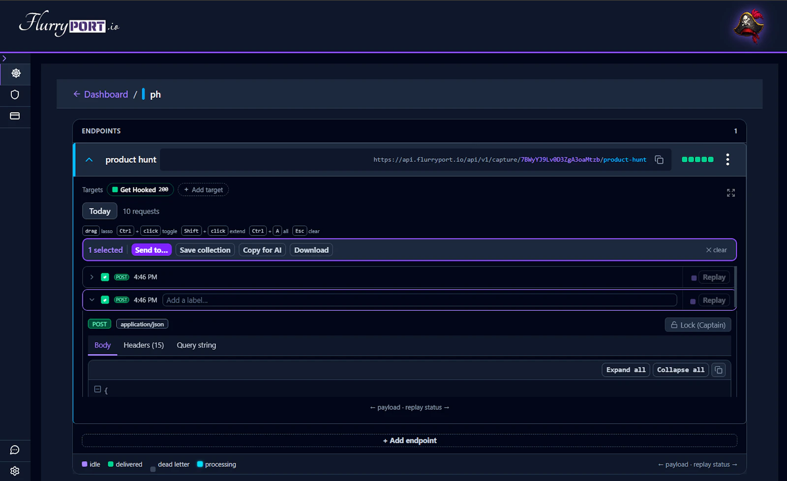787x481 pixels.
Task: Click the idle legend item
Action: point(91,464)
